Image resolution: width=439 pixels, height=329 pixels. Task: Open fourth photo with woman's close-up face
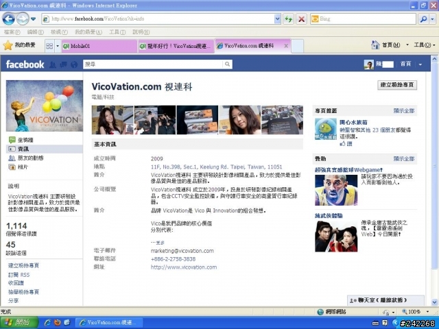239,120
